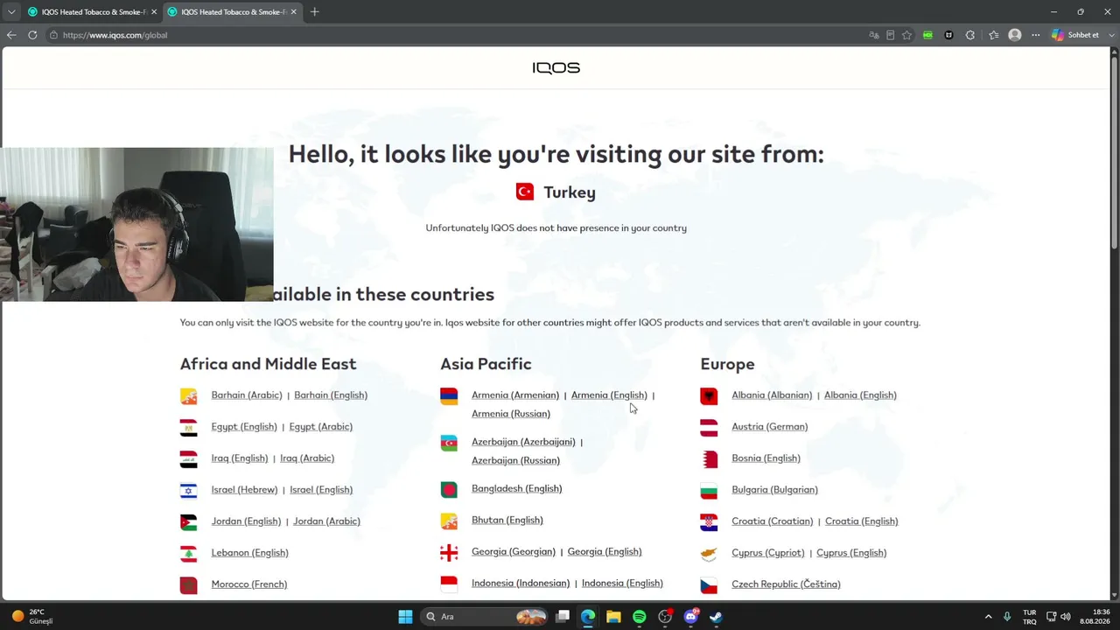Screen dimensions: 1120x630
Task: Open Austria (German) site
Action: (770, 427)
